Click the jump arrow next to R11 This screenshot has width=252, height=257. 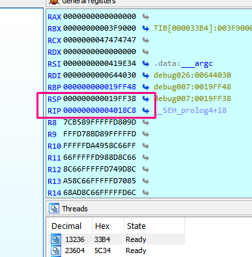point(146,158)
